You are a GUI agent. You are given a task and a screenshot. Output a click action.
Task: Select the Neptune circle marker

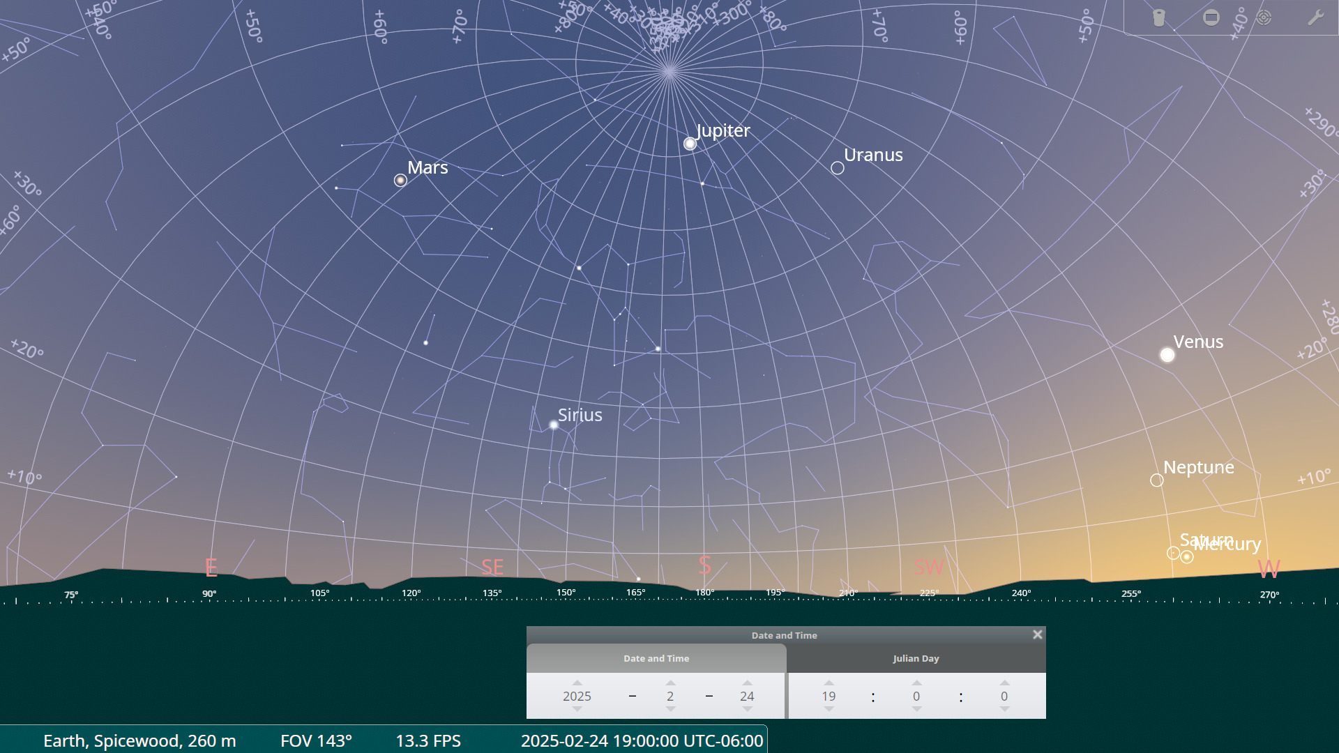coord(1156,480)
